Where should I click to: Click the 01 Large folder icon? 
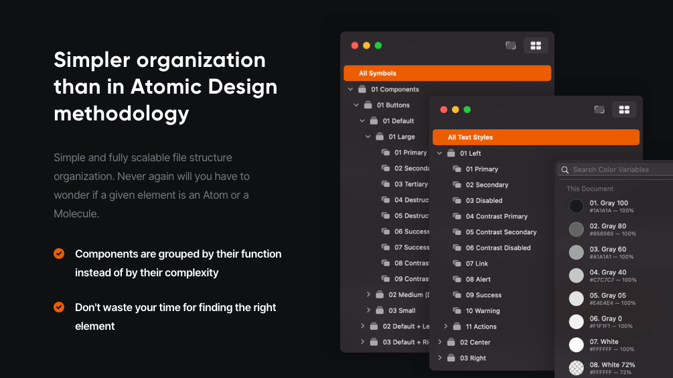pyautogui.click(x=380, y=136)
